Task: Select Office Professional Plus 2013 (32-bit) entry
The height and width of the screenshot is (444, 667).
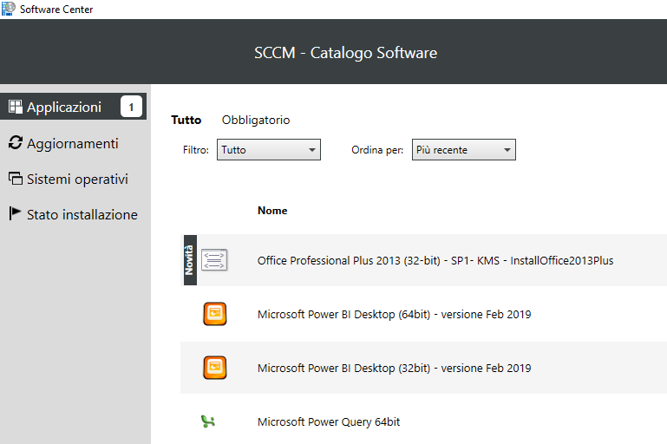Action: pyautogui.click(x=423, y=260)
